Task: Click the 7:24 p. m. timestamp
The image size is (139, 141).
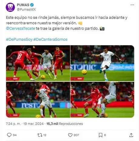Action: coord(13,124)
